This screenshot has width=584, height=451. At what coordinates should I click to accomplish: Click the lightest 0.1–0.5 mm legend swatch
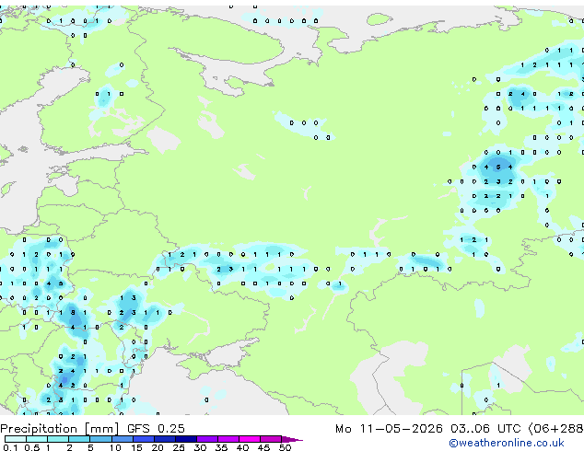click(x=16, y=439)
